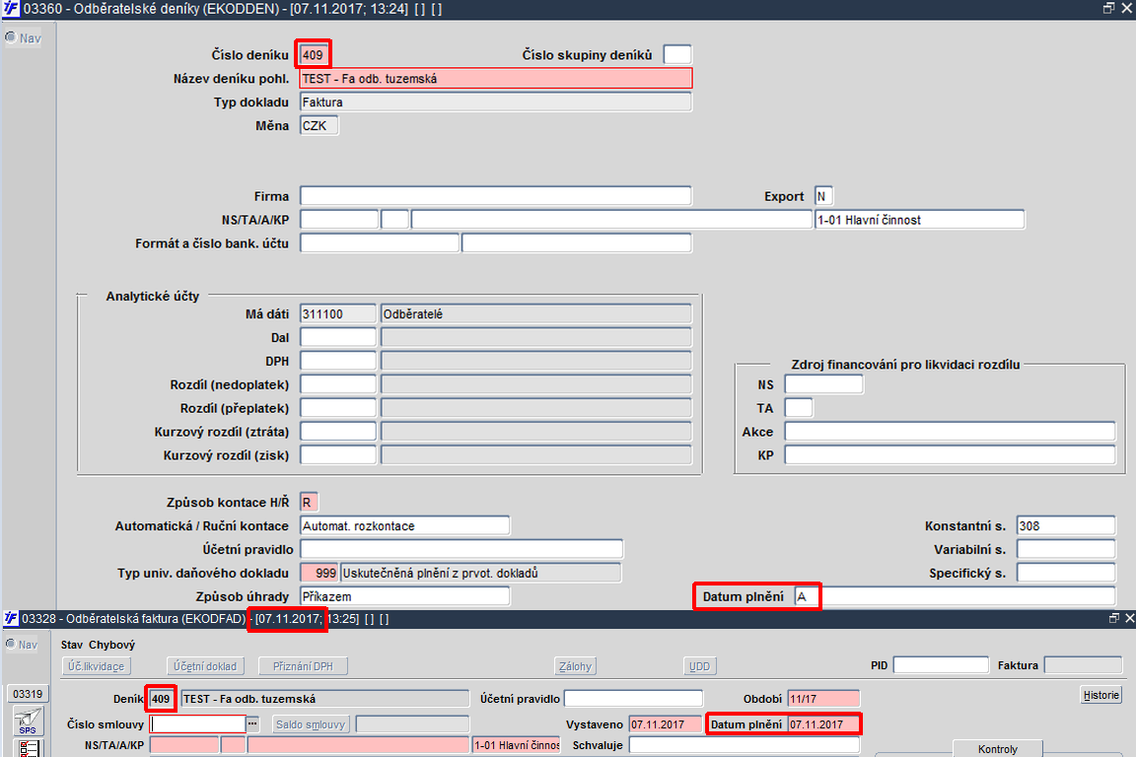The width and height of the screenshot is (1136, 757).
Task: Click the Akce field in Zdroj financování
Action: pos(950,432)
